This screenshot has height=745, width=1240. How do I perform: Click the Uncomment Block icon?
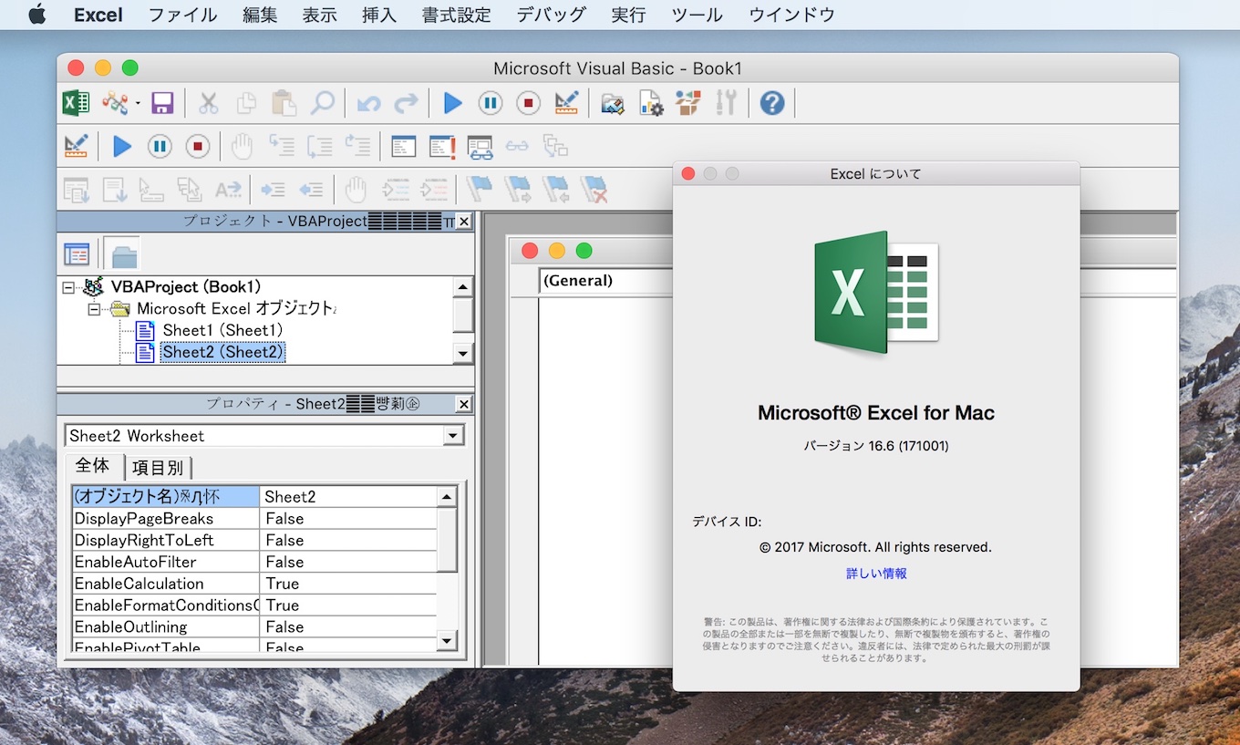click(x=433, y=190)
